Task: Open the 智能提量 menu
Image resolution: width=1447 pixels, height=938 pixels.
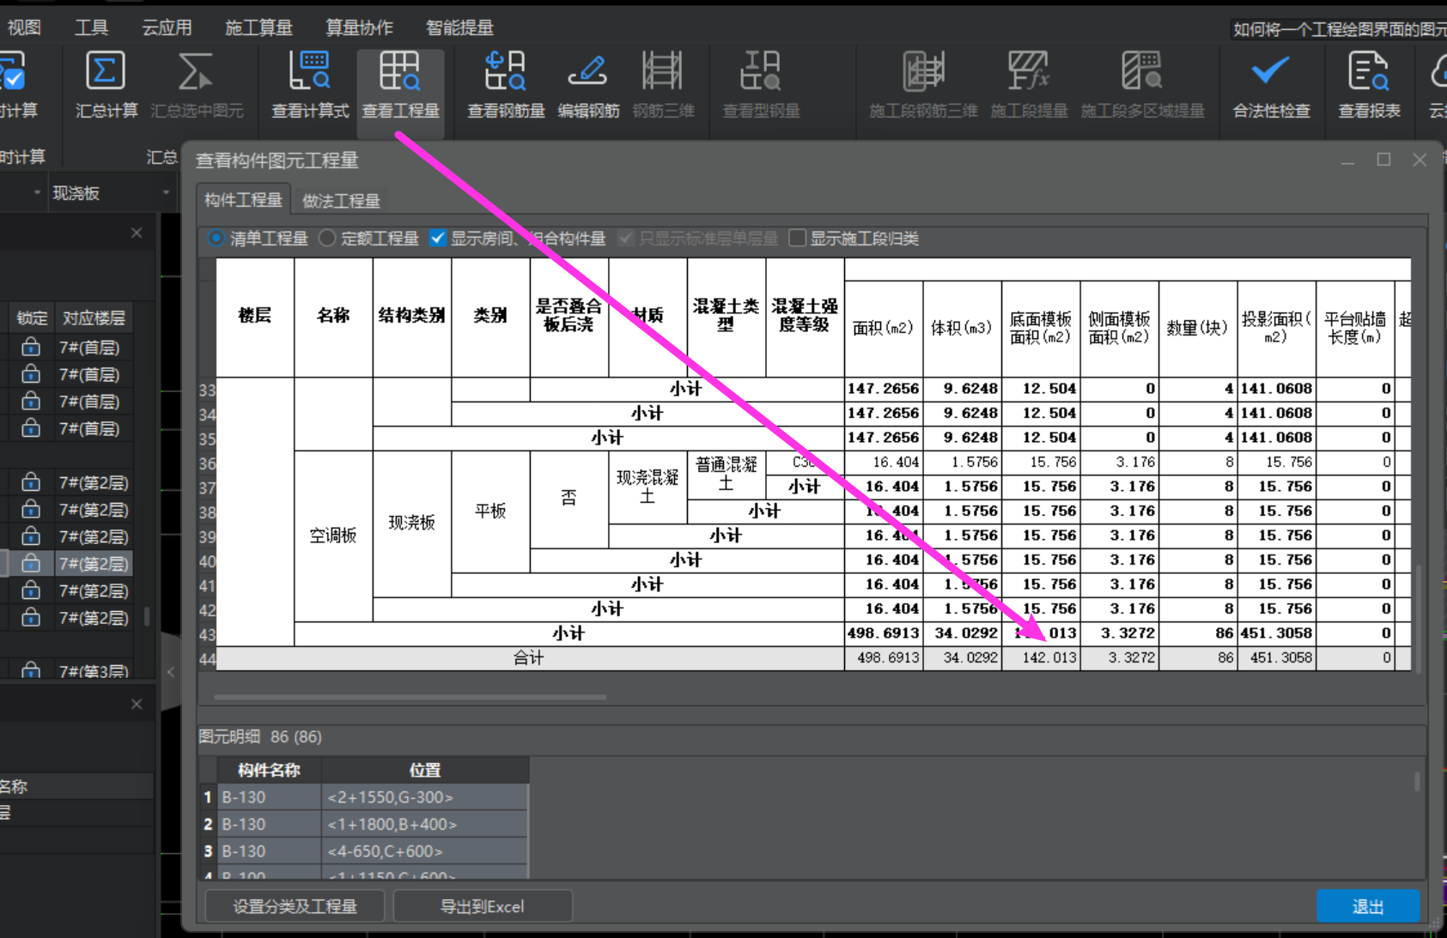Action: point(459,27)
